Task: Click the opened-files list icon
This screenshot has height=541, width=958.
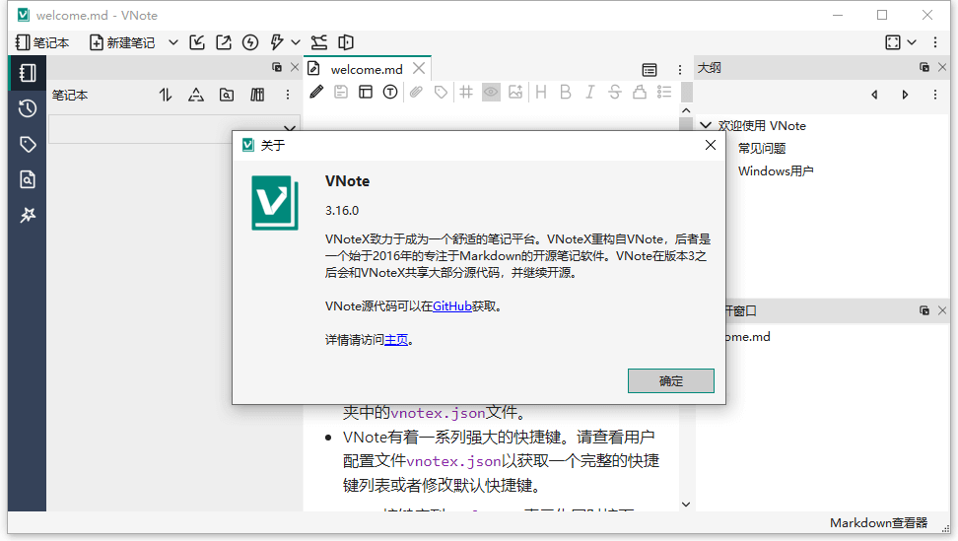Action: coord(650,70)
